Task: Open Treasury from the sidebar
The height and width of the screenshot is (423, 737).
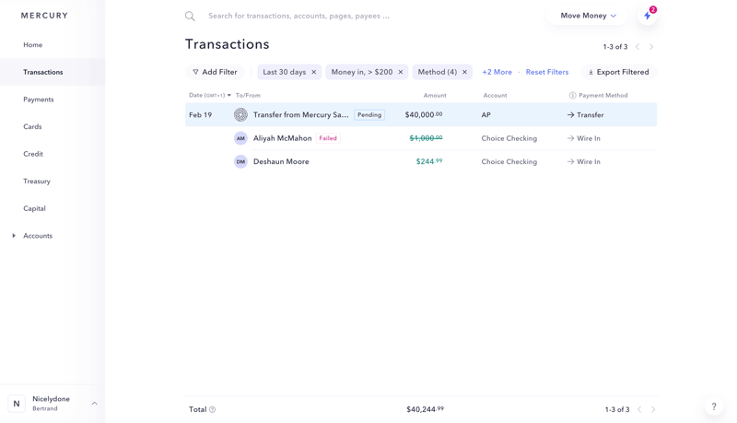Action: 37,181
